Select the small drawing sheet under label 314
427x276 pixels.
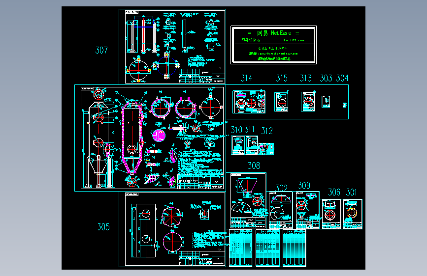pyautogui.click(x=249, y=102)
